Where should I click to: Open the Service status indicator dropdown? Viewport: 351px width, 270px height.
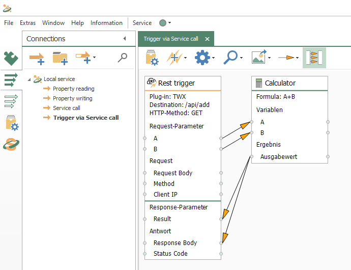coord(165,23)
